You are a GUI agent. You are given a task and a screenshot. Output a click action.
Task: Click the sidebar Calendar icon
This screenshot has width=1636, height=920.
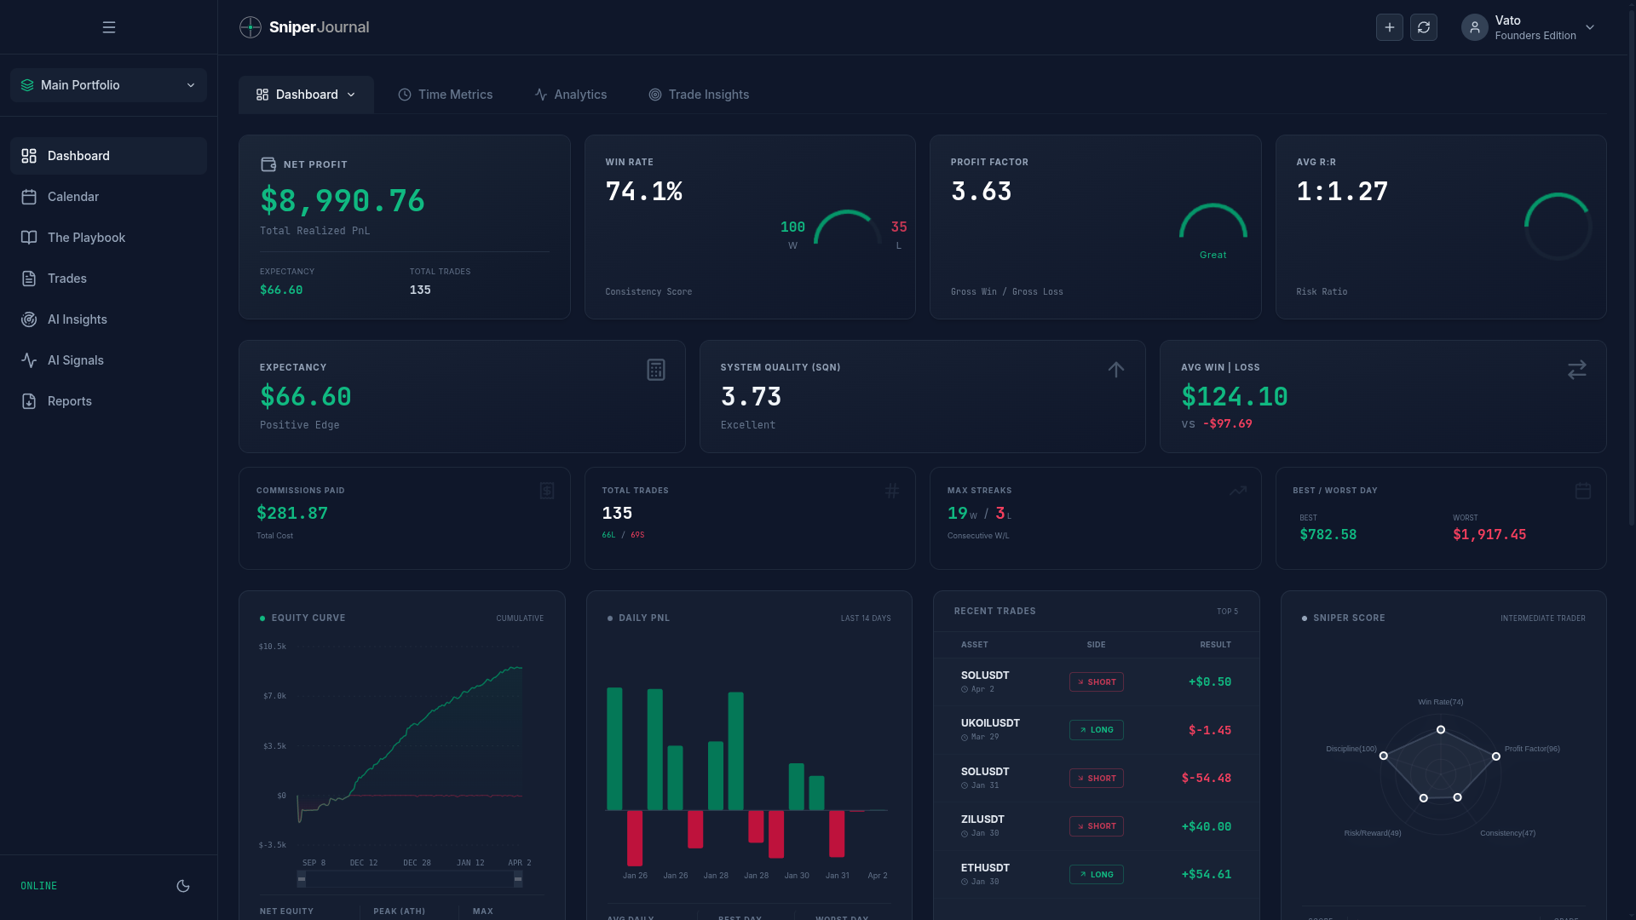[x=29, y=197]
